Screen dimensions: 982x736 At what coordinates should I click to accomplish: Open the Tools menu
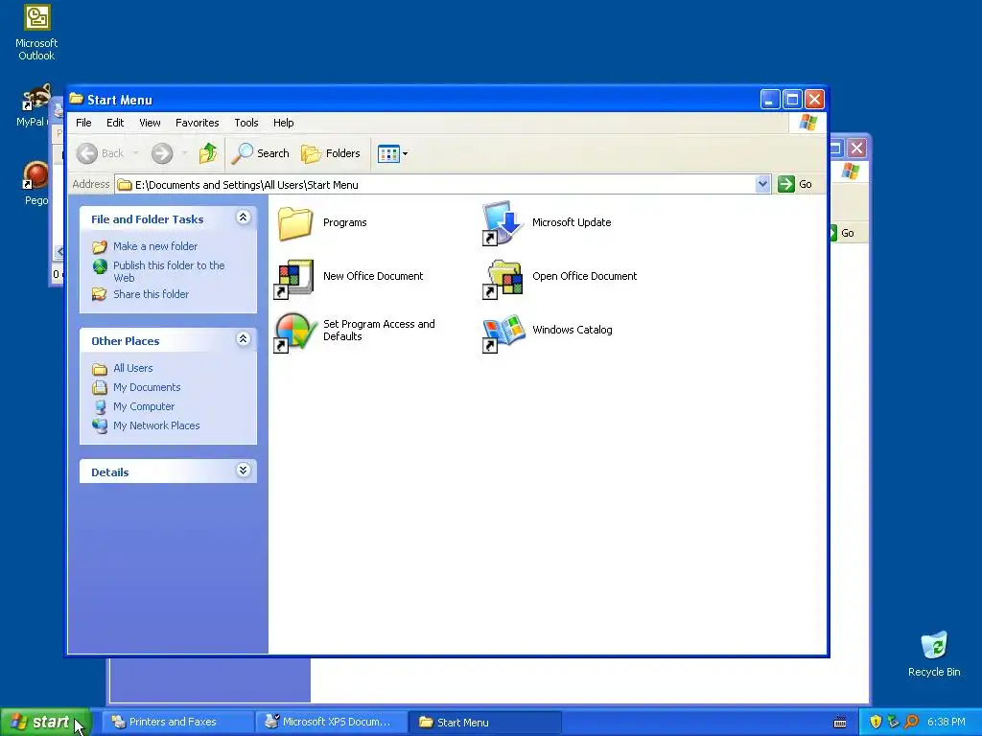pos(246,123)
